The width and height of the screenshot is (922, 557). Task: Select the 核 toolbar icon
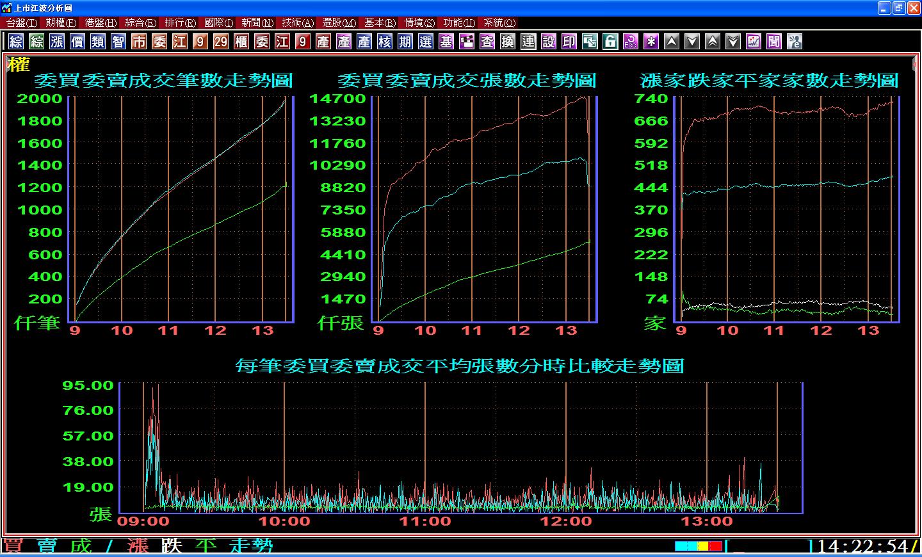(385, 42)
